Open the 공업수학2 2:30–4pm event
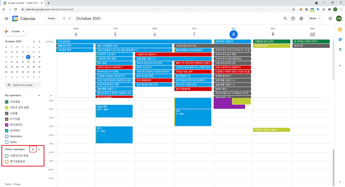Screen dimensions: 345x187 point(114,111)
